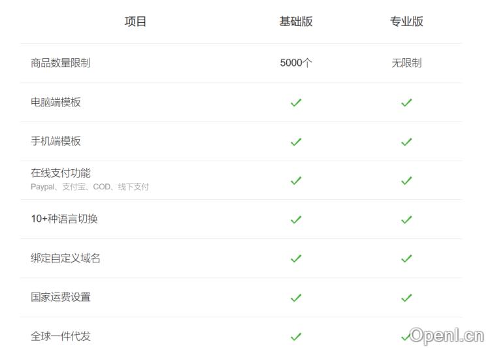Screen dimensions: 490x348
Task: Click 专业版 checkmark for 绑定自定义域名
Action: 406,259
